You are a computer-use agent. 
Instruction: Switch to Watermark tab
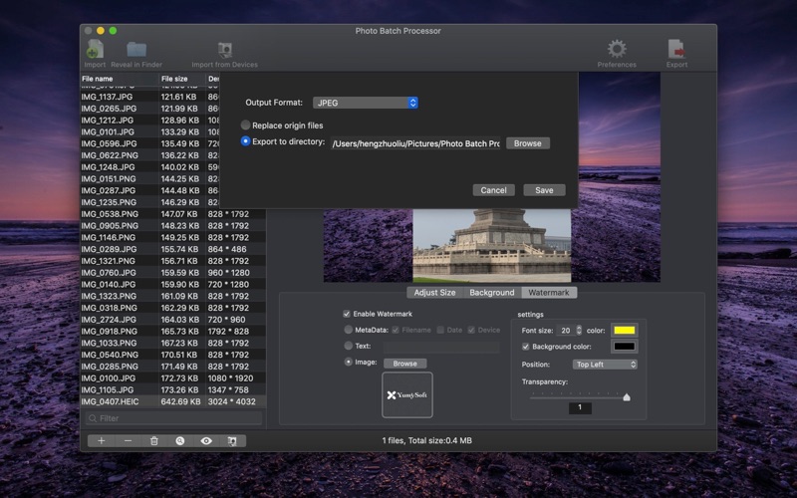[549, 292]
